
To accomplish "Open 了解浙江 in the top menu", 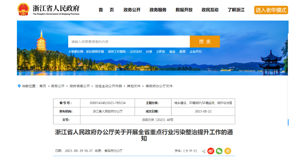I will [x=236, y=10].
